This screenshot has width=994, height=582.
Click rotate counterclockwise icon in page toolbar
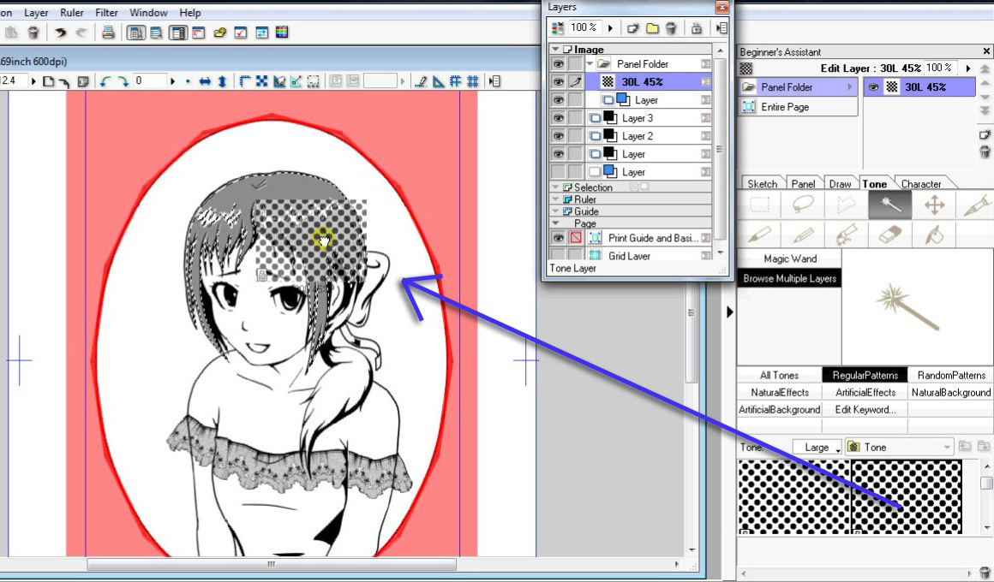[105, 81]
